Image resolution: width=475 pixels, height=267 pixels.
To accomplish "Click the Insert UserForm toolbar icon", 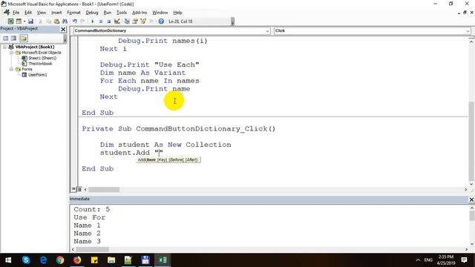I will (x=19, y=22).
